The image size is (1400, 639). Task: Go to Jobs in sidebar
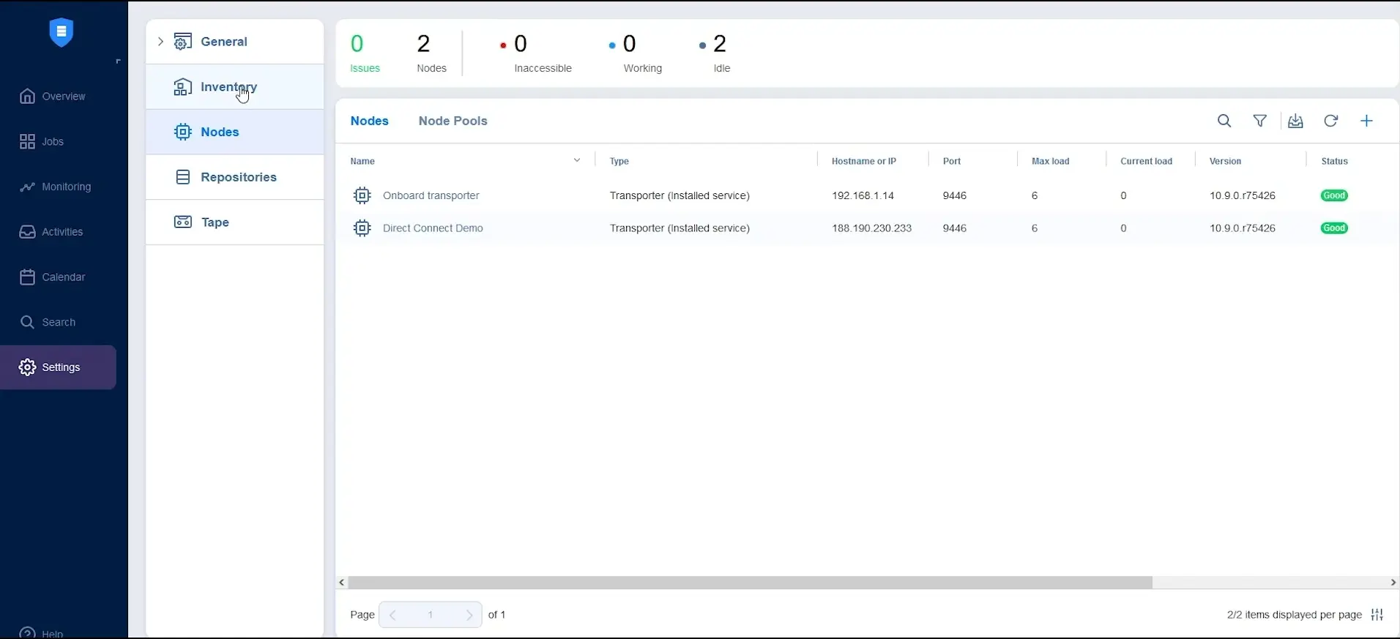(42, 142)
